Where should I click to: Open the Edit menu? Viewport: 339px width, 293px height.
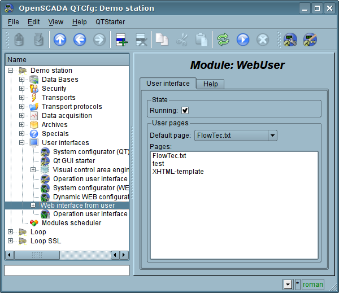33,21
